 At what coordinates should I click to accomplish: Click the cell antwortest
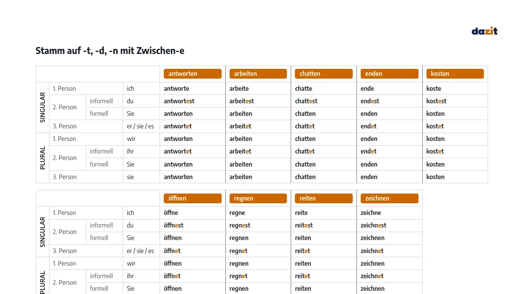tap(179, 101)
